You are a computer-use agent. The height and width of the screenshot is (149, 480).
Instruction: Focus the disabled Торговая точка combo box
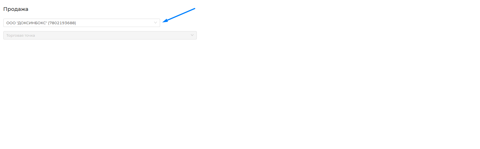(100, 35)
